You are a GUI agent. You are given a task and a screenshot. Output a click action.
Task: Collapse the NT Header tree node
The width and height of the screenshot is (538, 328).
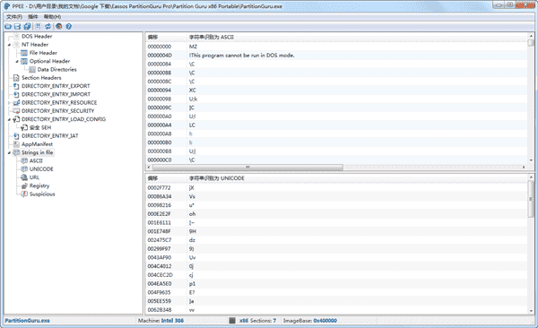tap(9, 45)
